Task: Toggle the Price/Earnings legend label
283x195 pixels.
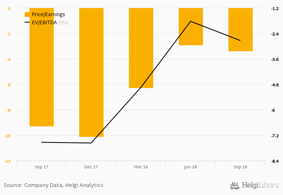Action: point(48,14)
